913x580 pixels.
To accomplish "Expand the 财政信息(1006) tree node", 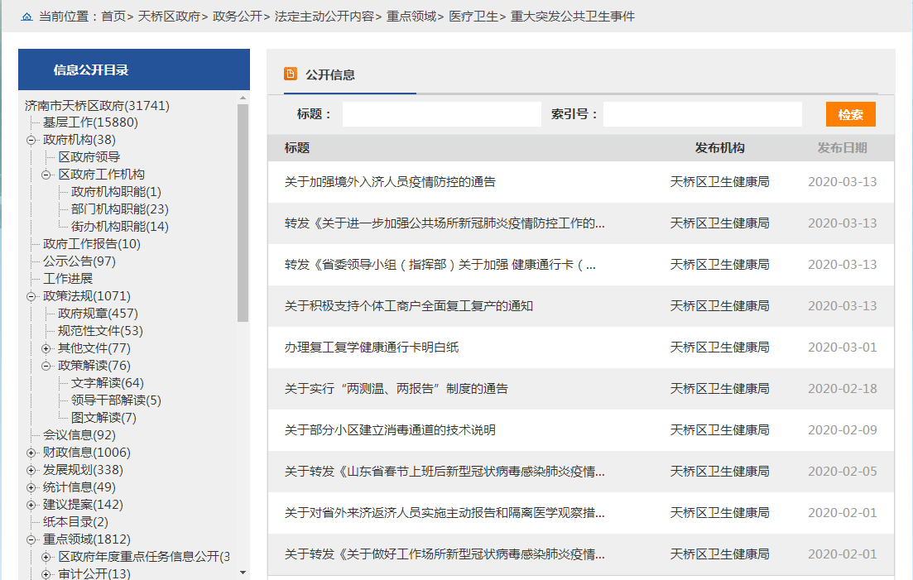I will coord(31,453).
